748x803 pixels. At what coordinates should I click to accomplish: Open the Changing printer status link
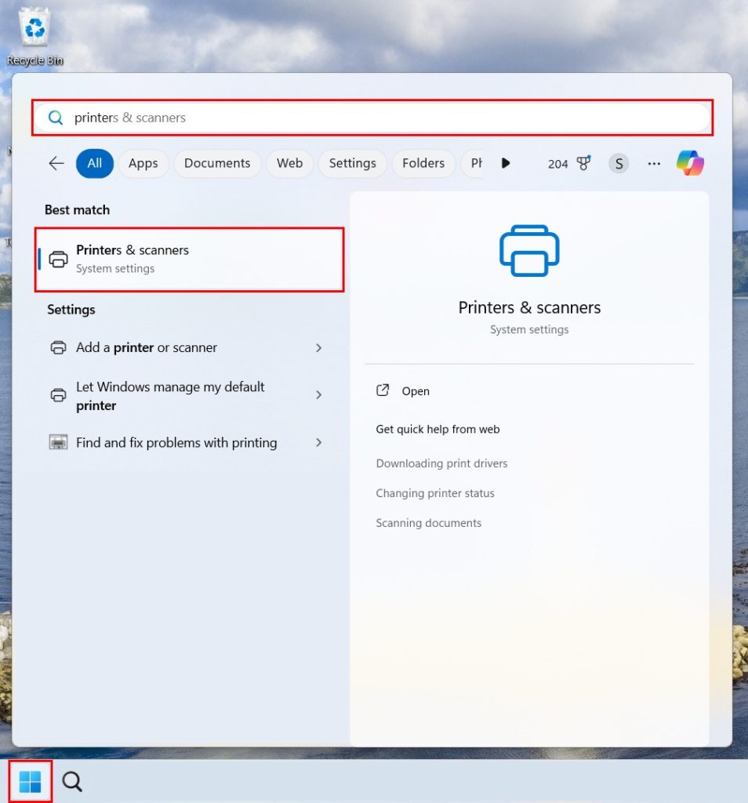pos(435,493)
